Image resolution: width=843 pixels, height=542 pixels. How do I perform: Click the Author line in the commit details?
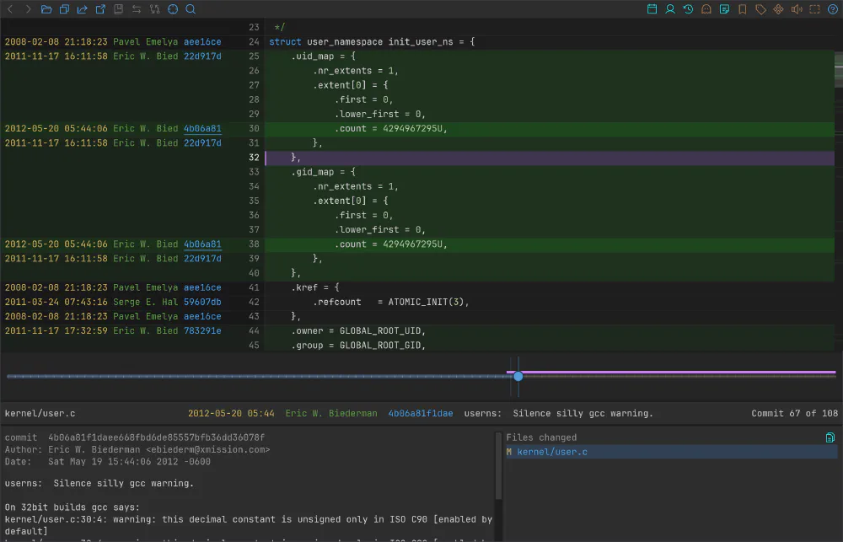point(137,449)
